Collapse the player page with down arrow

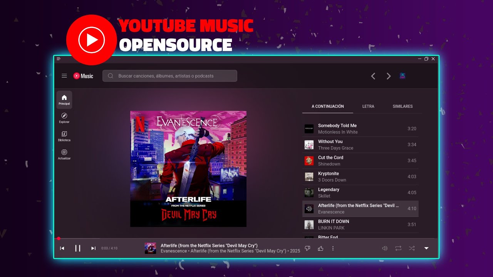click(426, 248)
